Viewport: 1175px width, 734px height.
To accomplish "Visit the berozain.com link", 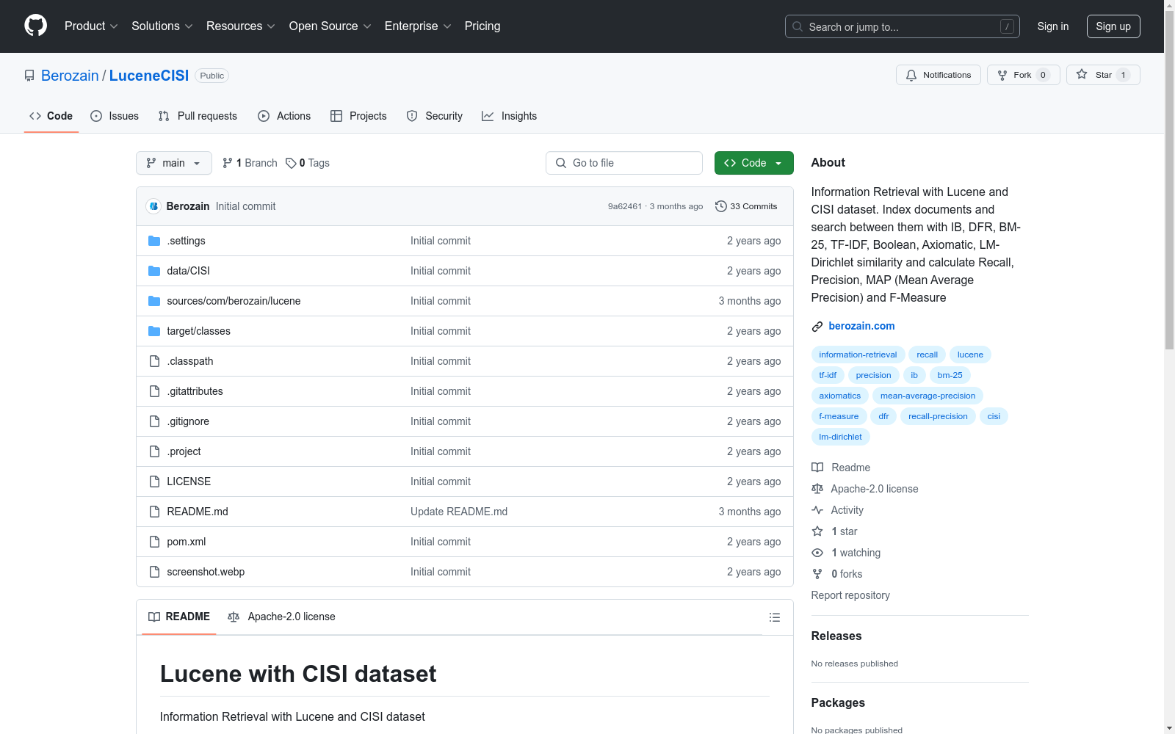I will 861,326.
